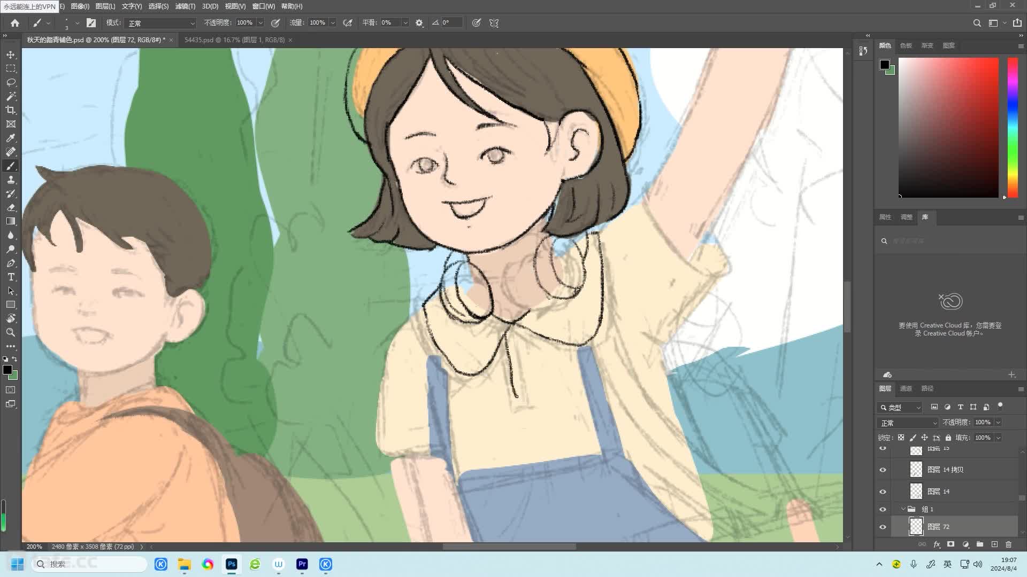This screenshot has height=577, width=1027.
Task: Select the Brush tool in toolbox
Action: pyautogui.click(x=11, y=166)
